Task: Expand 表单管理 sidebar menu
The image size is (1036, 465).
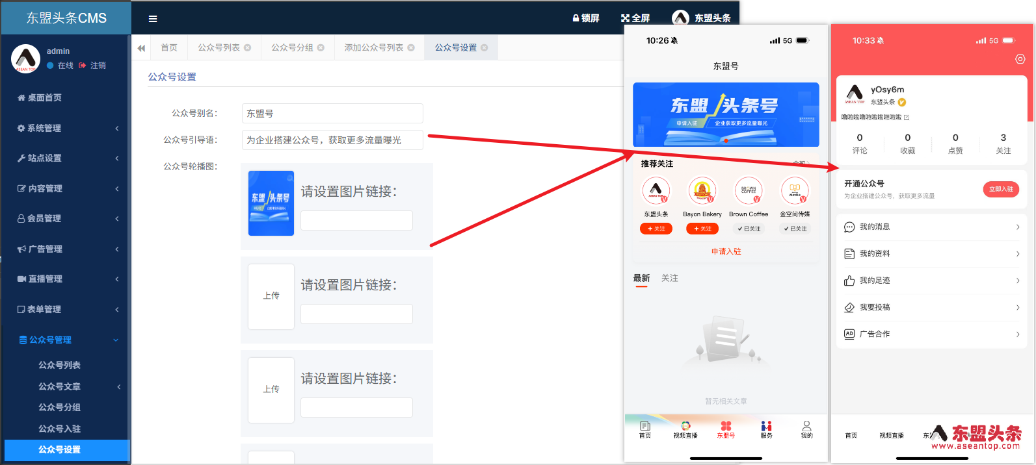Action: point(66,309)
